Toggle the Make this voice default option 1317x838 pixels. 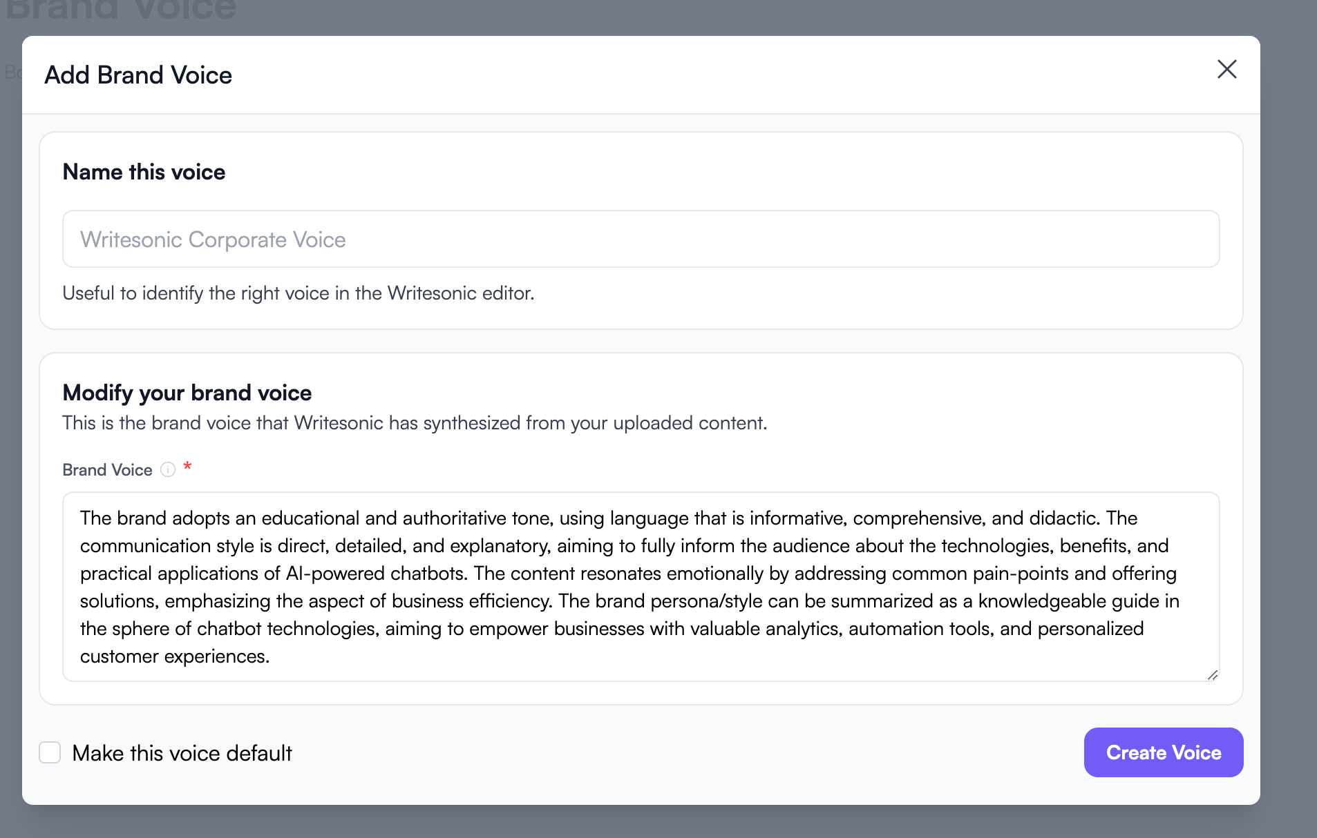tap(50, 752)
